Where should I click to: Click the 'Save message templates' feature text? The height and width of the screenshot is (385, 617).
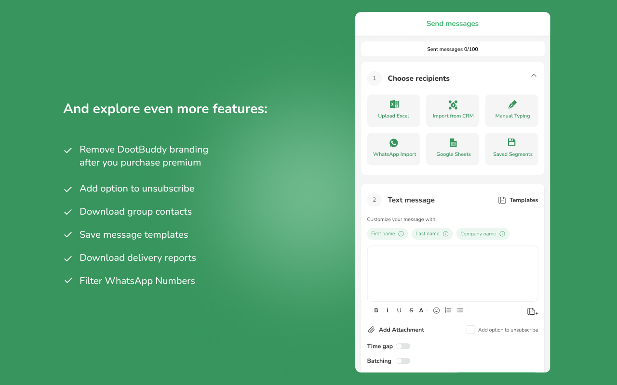[x=134, y=235]
